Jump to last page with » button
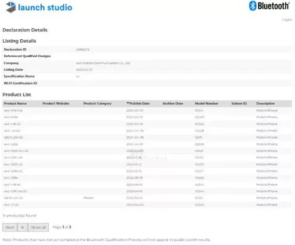This screenshot has width=295, height=245. click(23, 227)
